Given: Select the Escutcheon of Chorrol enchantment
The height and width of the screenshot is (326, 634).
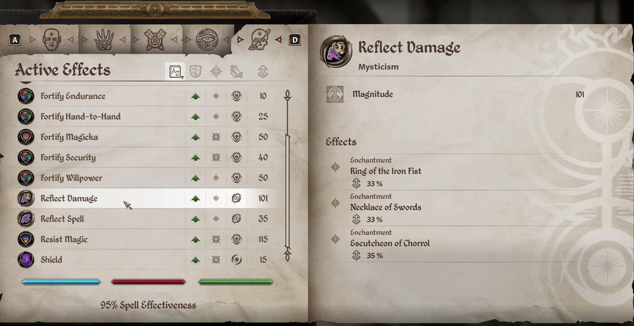Looking at the screenshot, I should [x=390, y=244].
